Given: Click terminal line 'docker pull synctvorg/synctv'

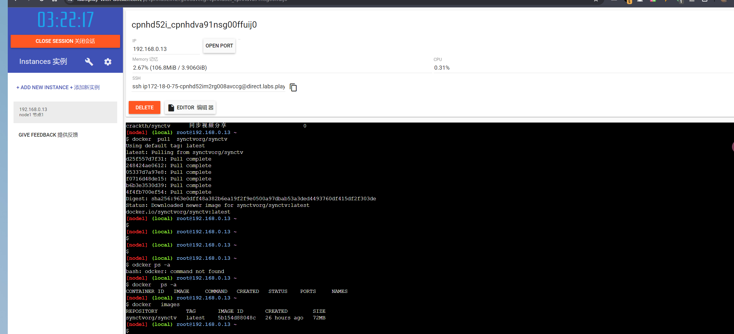Looking at the screenshot, I should (177, 139).
